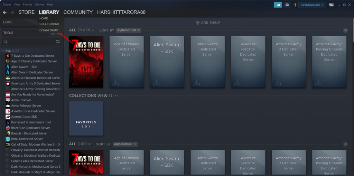Select Call of Duty: Modern Warfare 3 sidebar icon
This screenshot has height=176, width=354.
pos(8,145)
